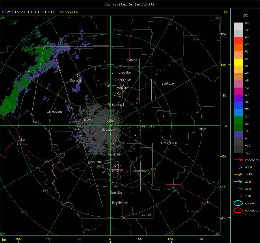This screenshot has height=243, width=260.
Task: Select the orange 111V arrow icon
Action: tap(238, 174)
